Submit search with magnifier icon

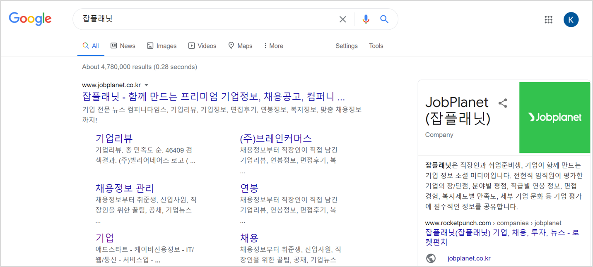pyautogui.click(x=384, y=19)
